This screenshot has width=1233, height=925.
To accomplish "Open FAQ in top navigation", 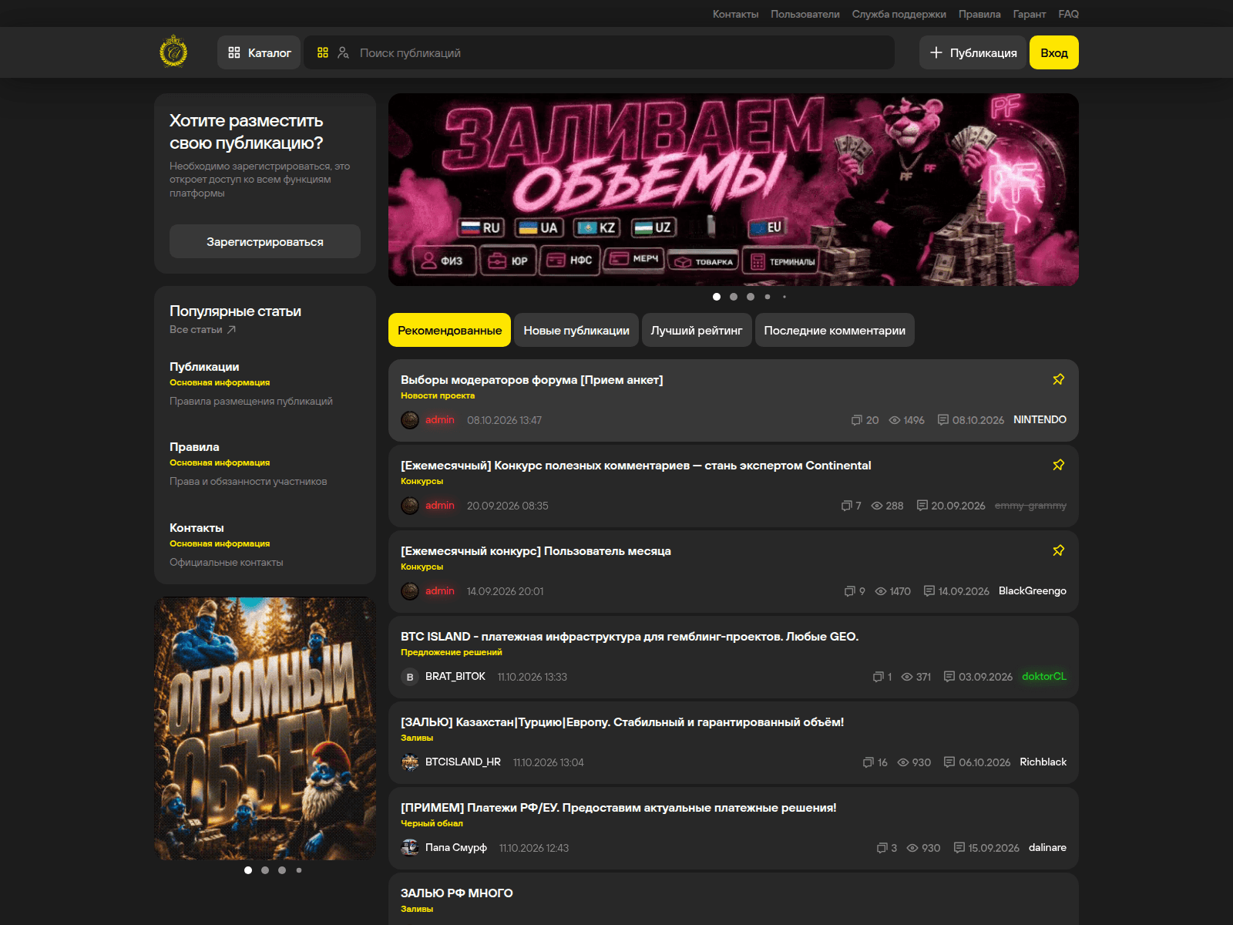I will point(1068,14).
